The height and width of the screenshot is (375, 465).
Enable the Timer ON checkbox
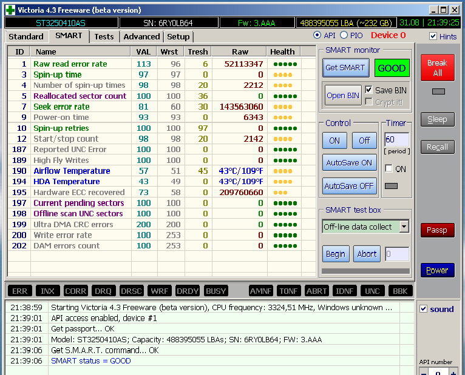389,168
